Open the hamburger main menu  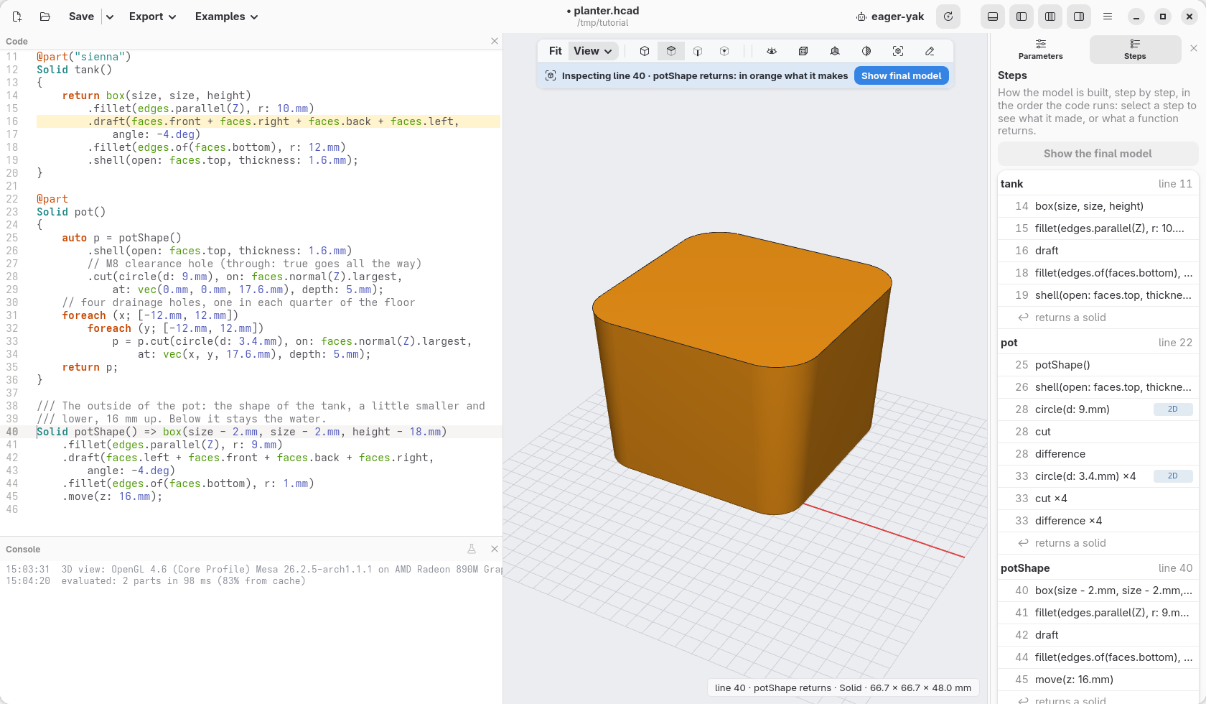click(x=1108, y=17)
